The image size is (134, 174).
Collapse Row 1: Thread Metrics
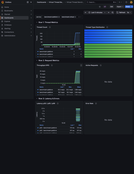37,22
